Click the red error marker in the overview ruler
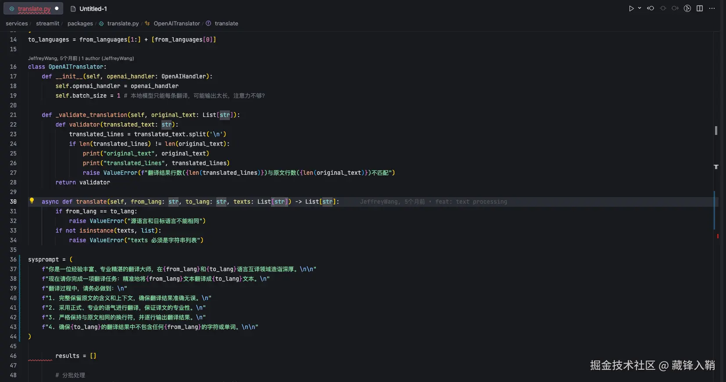This screenshot has width=726, height=382. click(718, 236)
